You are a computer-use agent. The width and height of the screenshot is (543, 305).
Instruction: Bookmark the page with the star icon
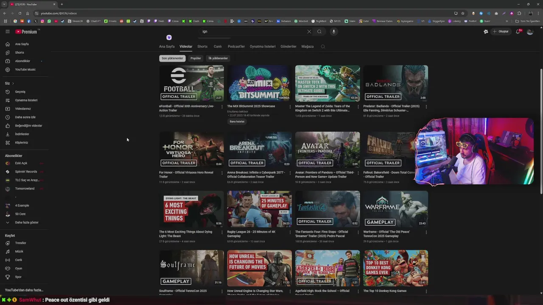(463, 13)
